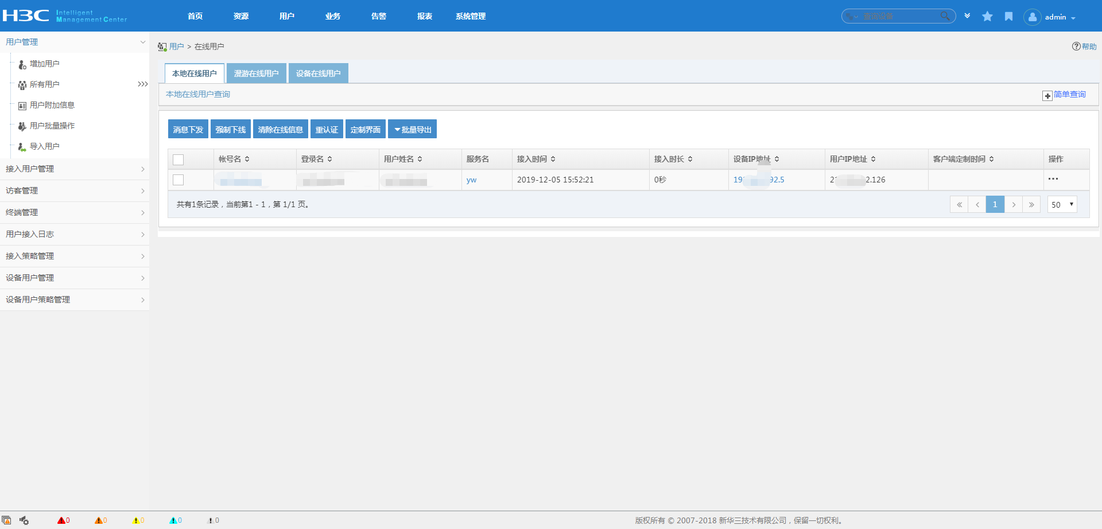This screenshot has width=1102, height=529.
Task: Sort by 帐号名 column
Action: (234, 159)
